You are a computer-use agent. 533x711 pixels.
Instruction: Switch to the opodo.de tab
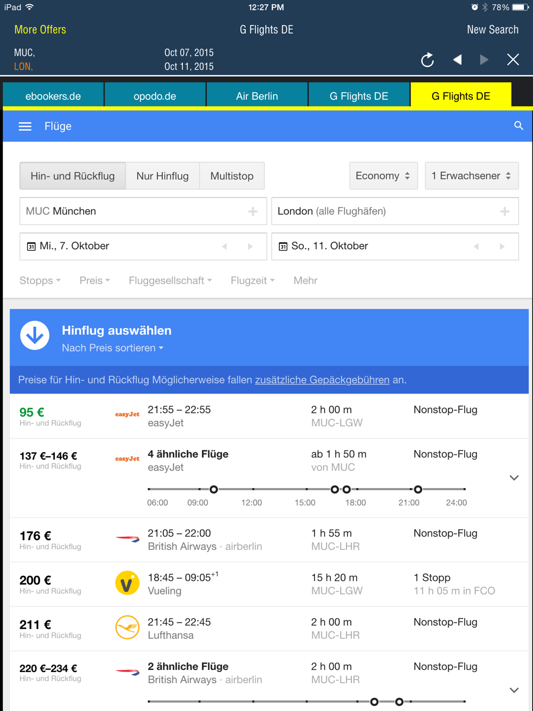[155, 96]
